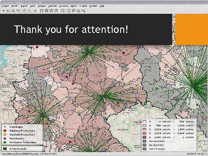Click the NanaDB connection text in status bar

(x=29, y=154)
